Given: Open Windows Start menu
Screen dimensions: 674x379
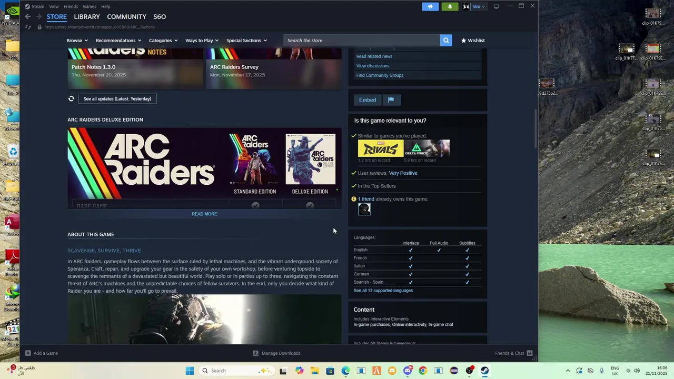Looking at the screenshot, I should pyautogui.click(x=190, y=371).
